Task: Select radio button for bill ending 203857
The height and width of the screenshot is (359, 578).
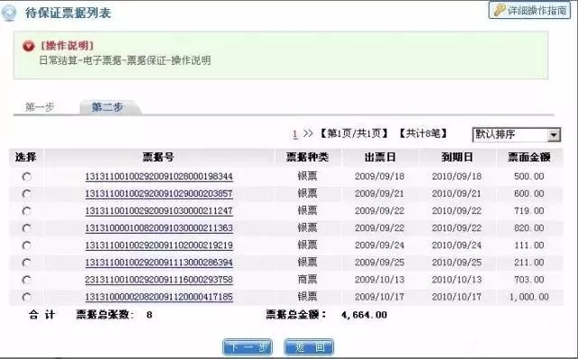Action: tap(26, 194)
